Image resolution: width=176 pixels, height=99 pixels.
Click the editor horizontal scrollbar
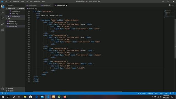pyautogui.click(x=77, y=92)
